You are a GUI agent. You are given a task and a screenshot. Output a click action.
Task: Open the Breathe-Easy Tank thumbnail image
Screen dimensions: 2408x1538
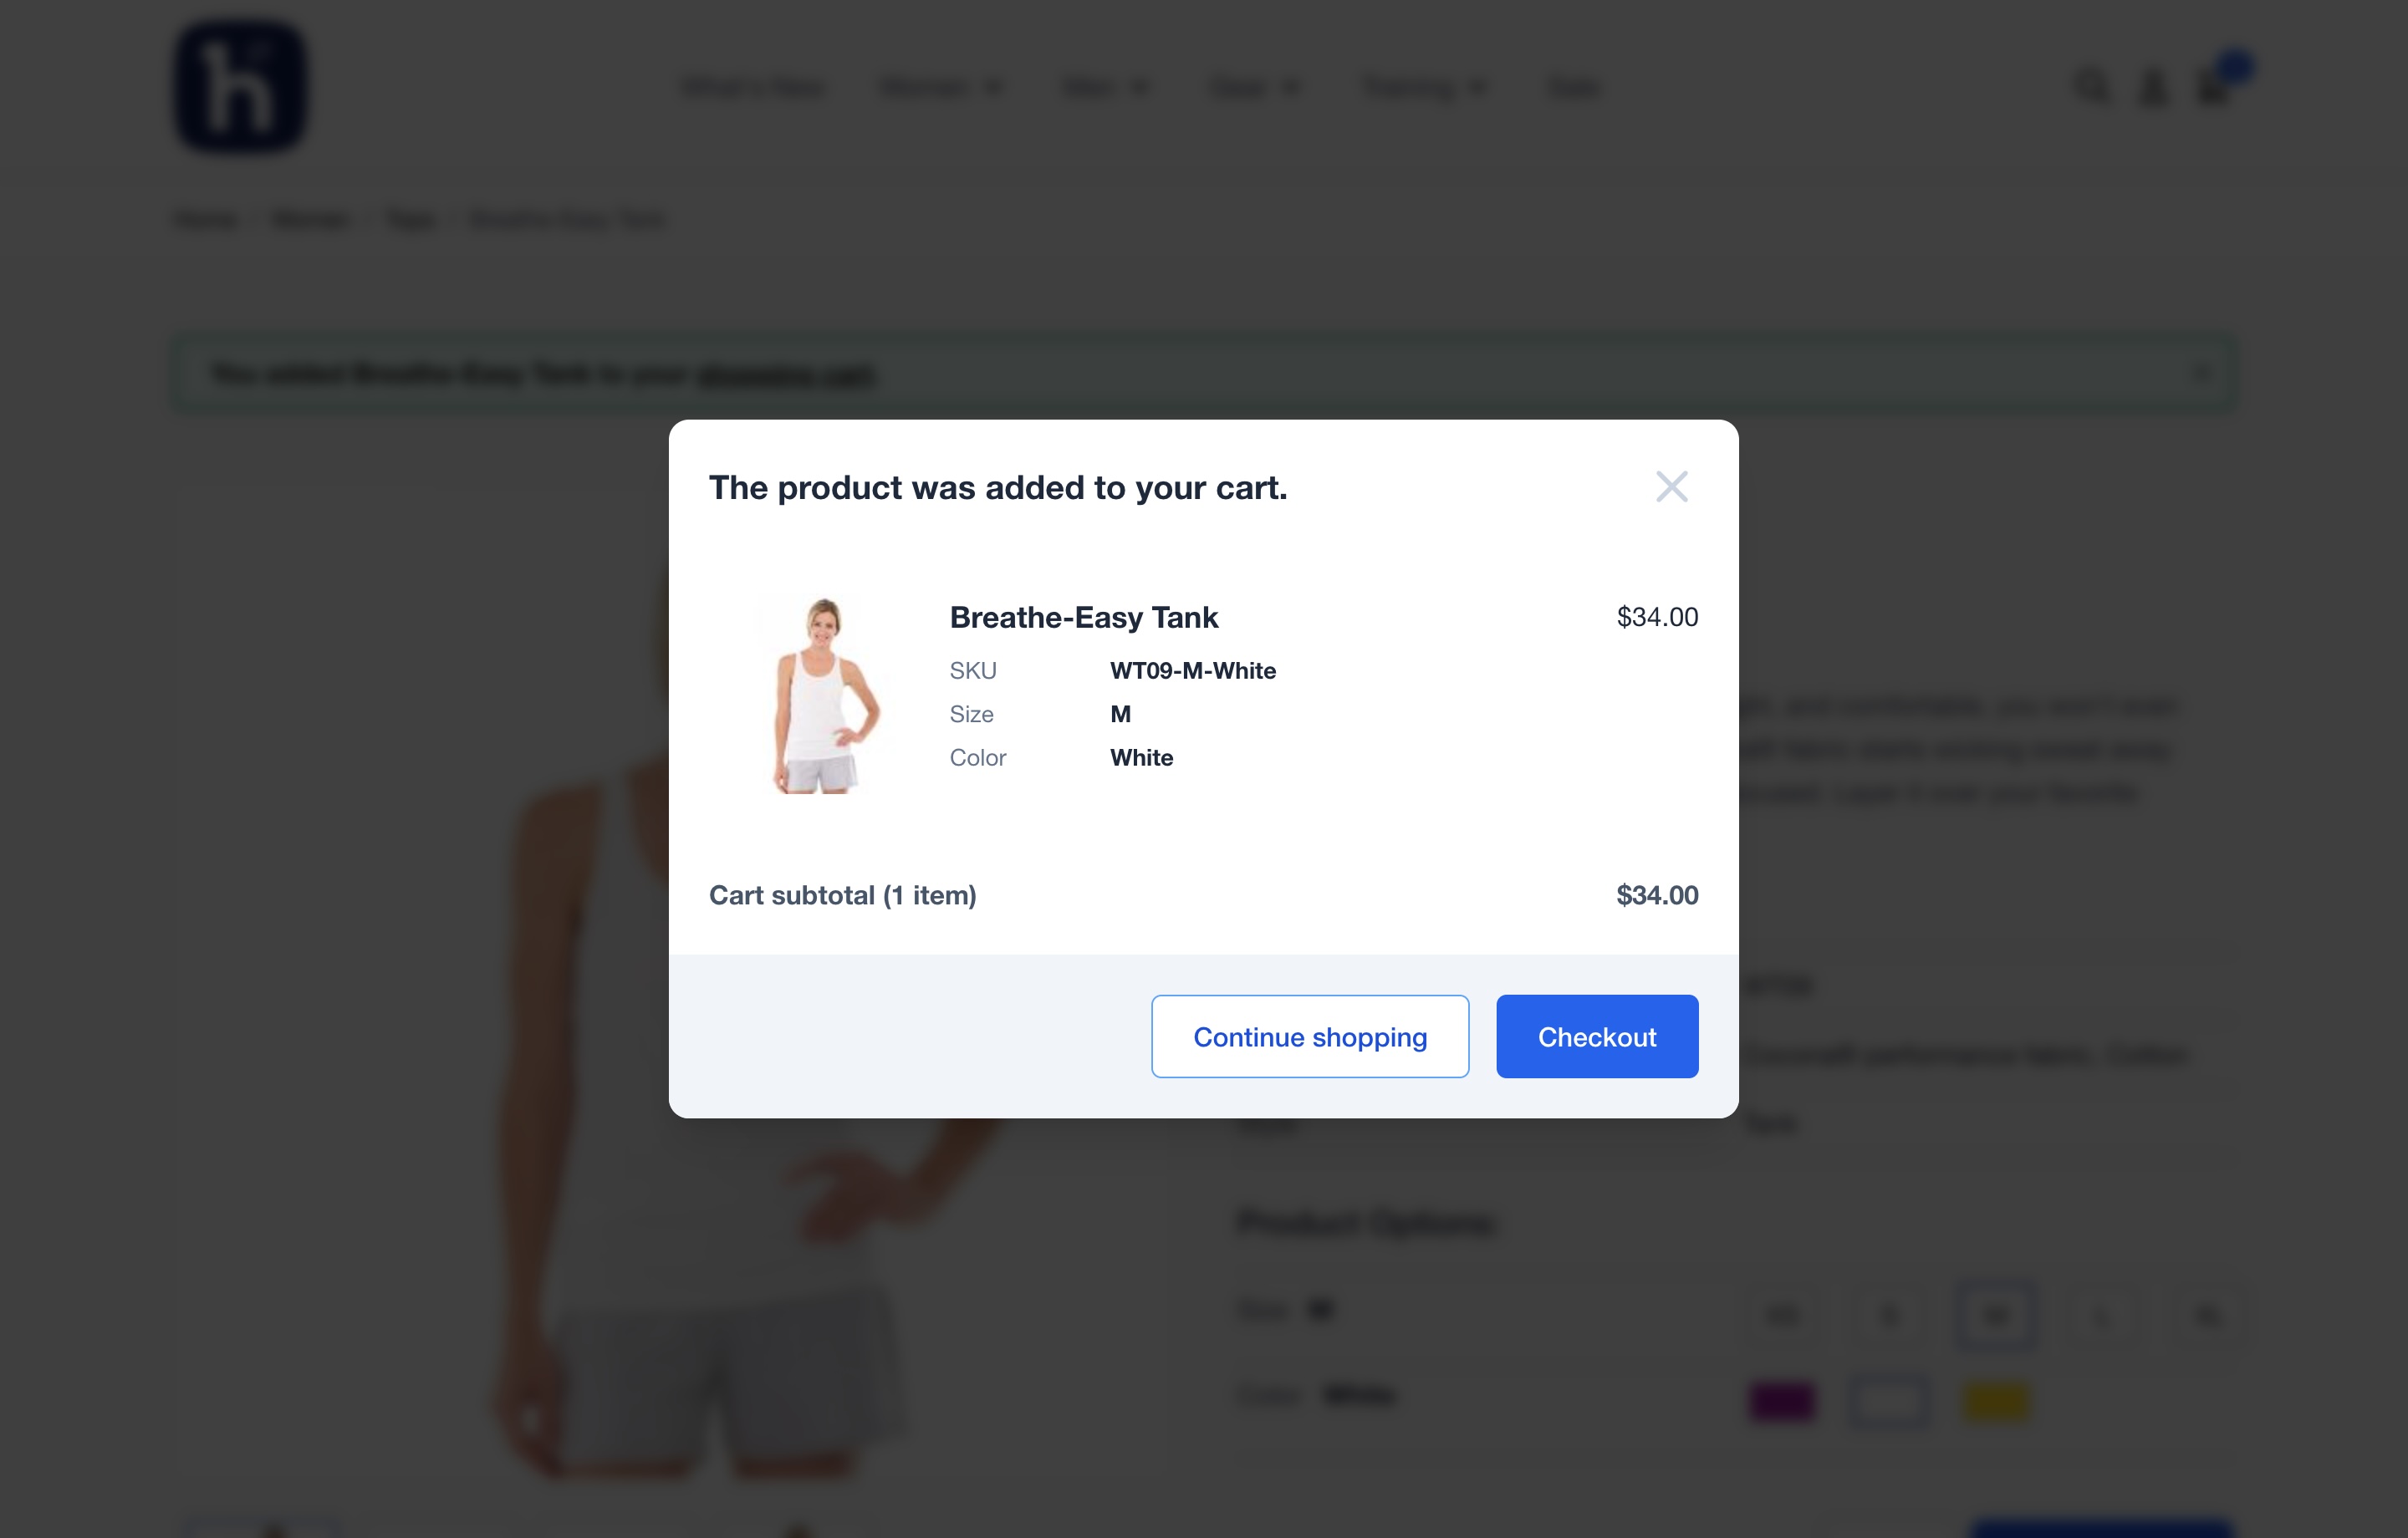coord(822,695)
